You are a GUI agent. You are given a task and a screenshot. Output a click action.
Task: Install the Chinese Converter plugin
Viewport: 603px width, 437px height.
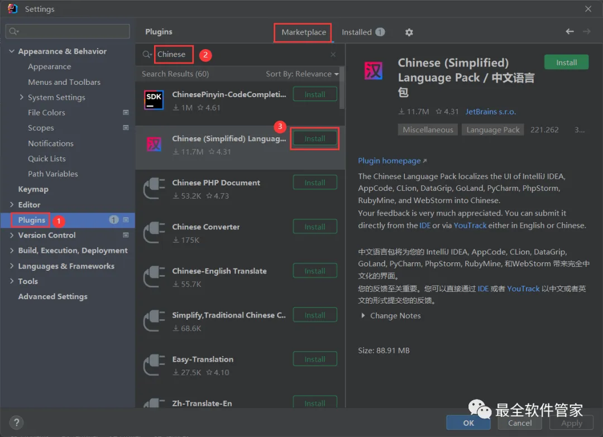tap(315, 227)
